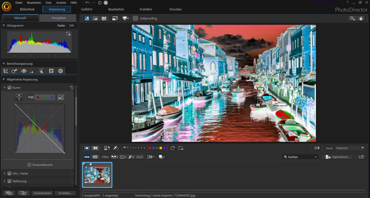370x198 pixels.
Task: Select the hand pan tool
Action: 361,18
